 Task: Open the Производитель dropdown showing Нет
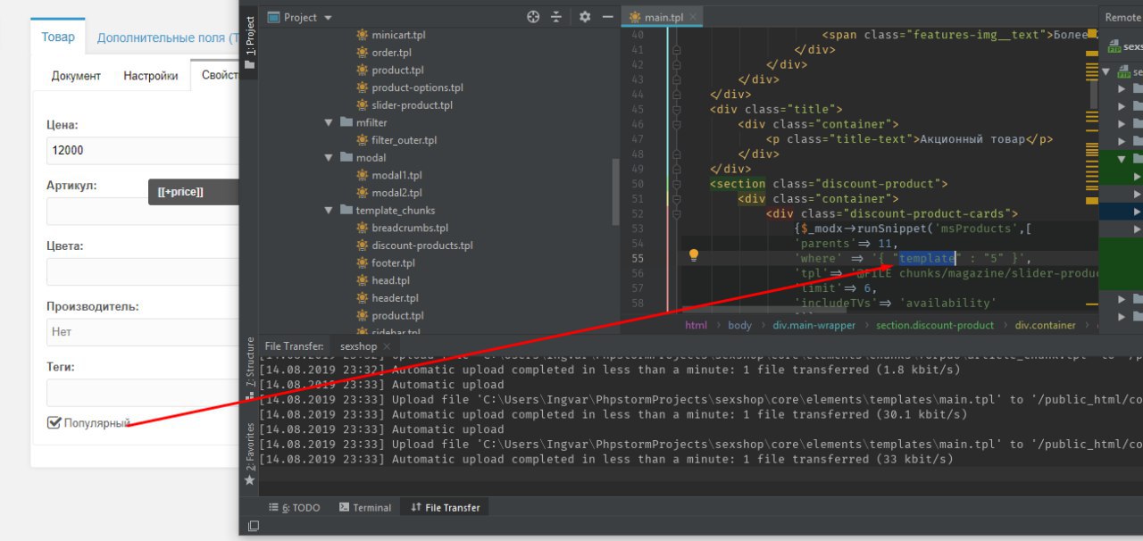point(143,331)
